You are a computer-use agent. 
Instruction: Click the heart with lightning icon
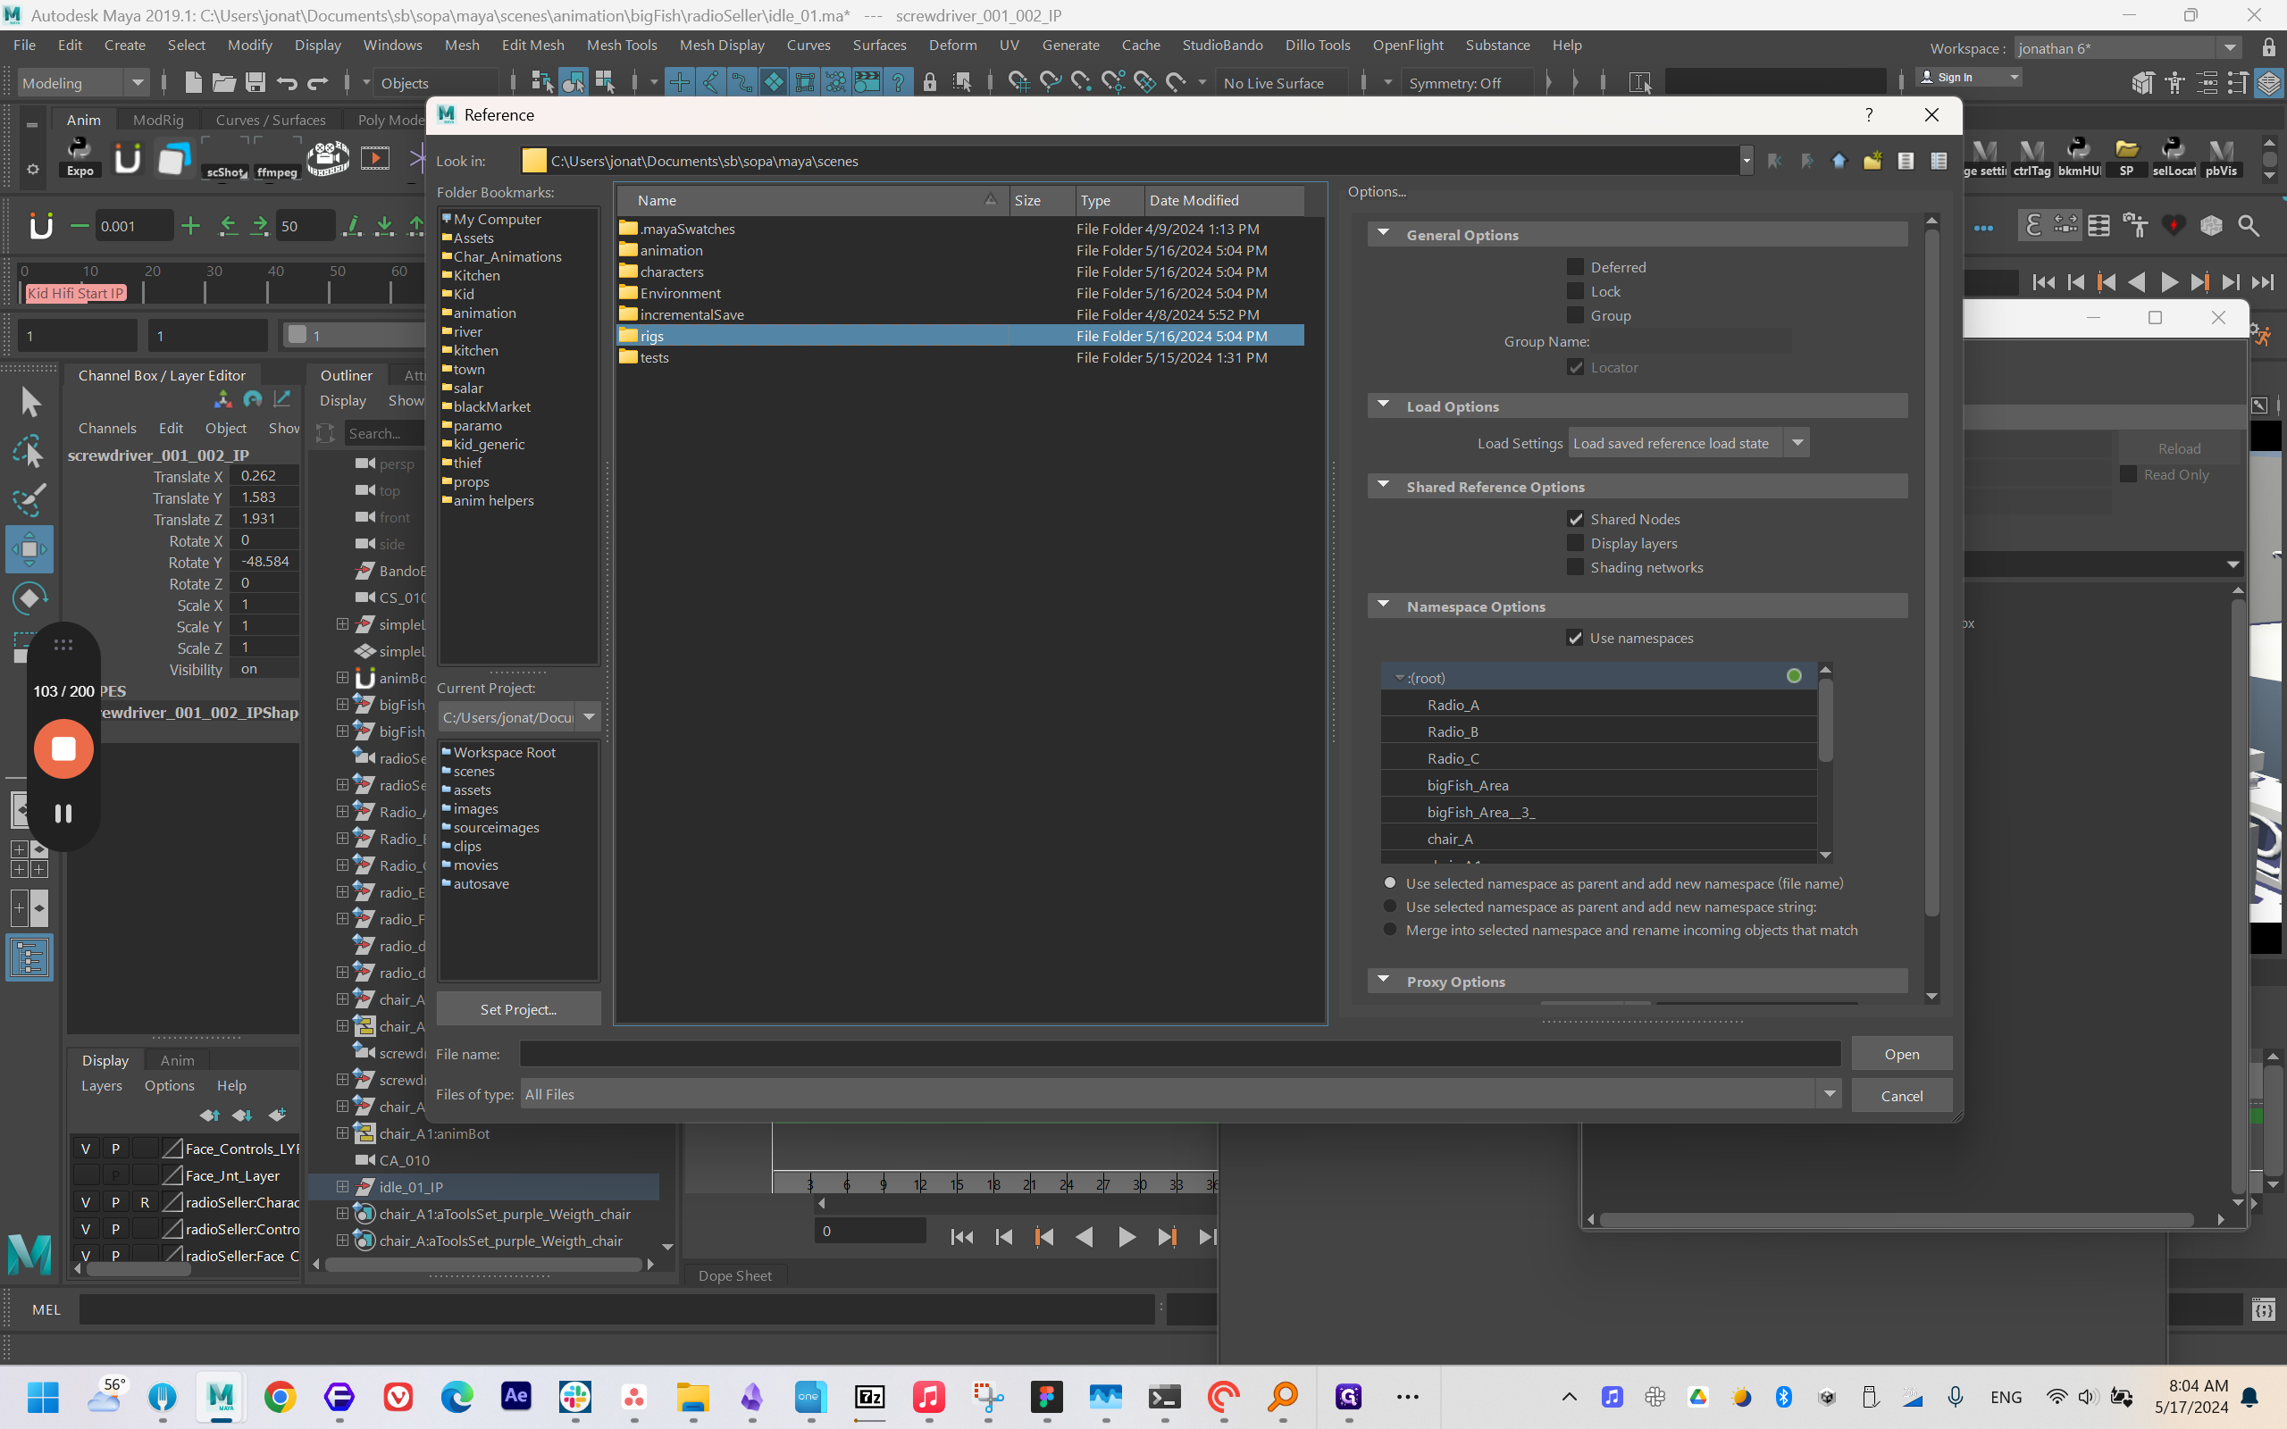[x=2174, y=226]
